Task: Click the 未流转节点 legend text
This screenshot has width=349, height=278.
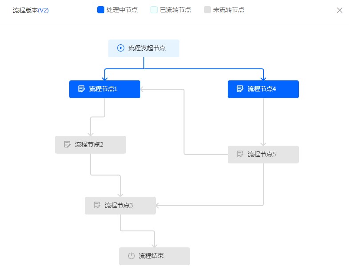Action: [229, 10]
